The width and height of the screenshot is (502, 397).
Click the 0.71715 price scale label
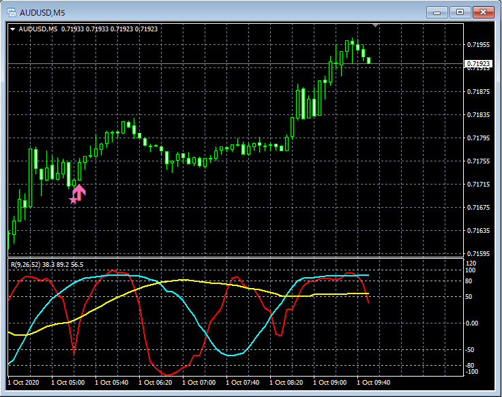point(478,185)
